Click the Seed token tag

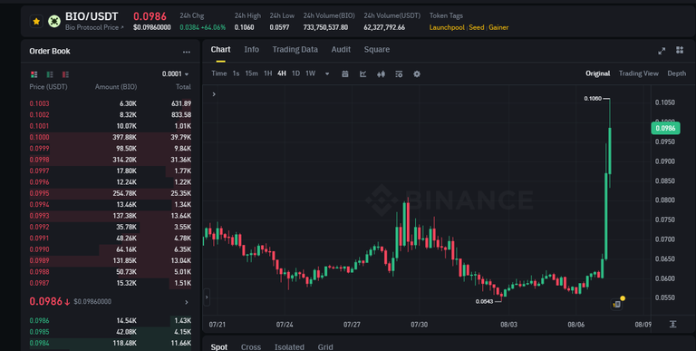tap(477, 27)
